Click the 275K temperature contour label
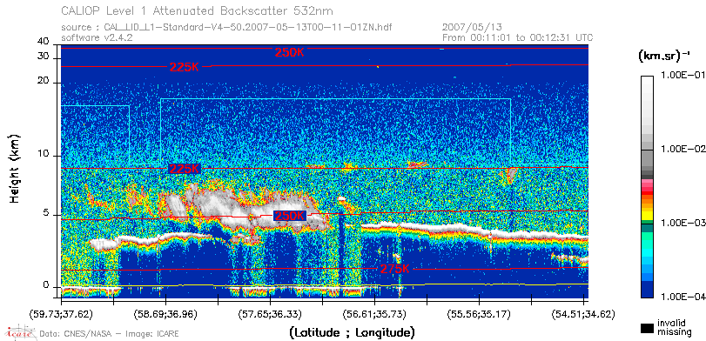This screenshot has height=341, width=706. (395, 269)
